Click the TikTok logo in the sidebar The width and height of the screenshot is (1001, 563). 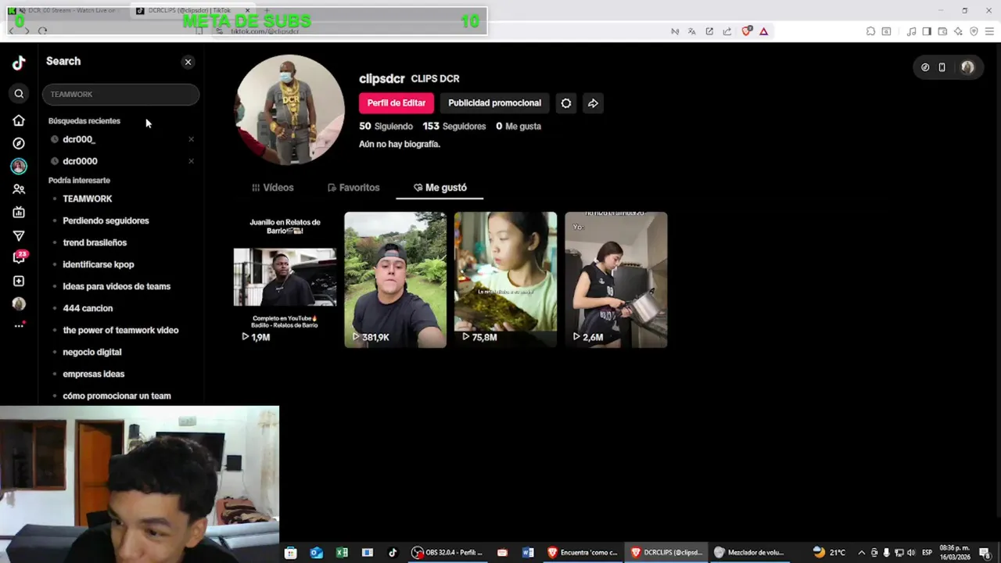click(19, 63)
